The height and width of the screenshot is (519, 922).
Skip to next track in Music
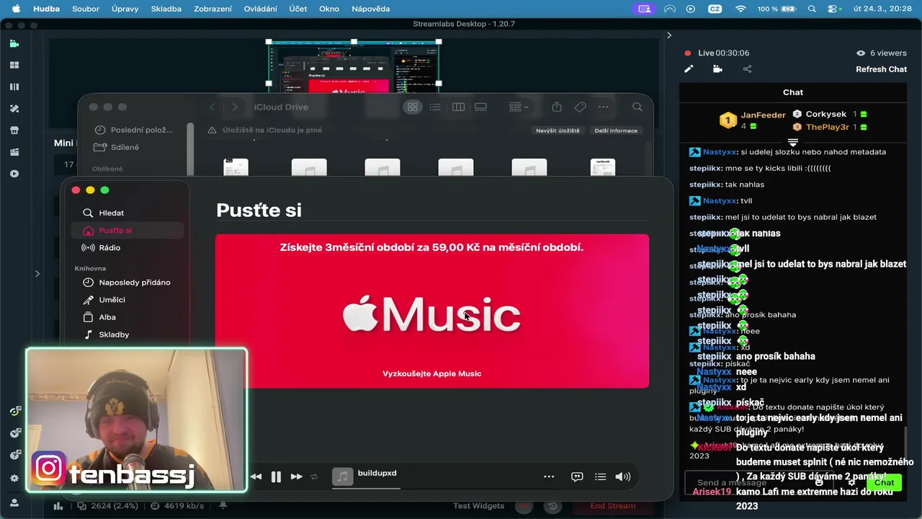pyautogui.click(x=296, y=476)
